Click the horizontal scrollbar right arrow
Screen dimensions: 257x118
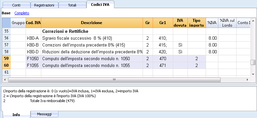(x=248, y=80)
